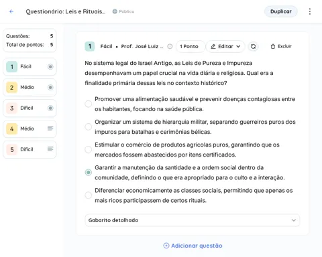Click the 'Prof. José Luiz ...' author text
The height and width of the screenshot is (257, 322).
coord(142,46)
